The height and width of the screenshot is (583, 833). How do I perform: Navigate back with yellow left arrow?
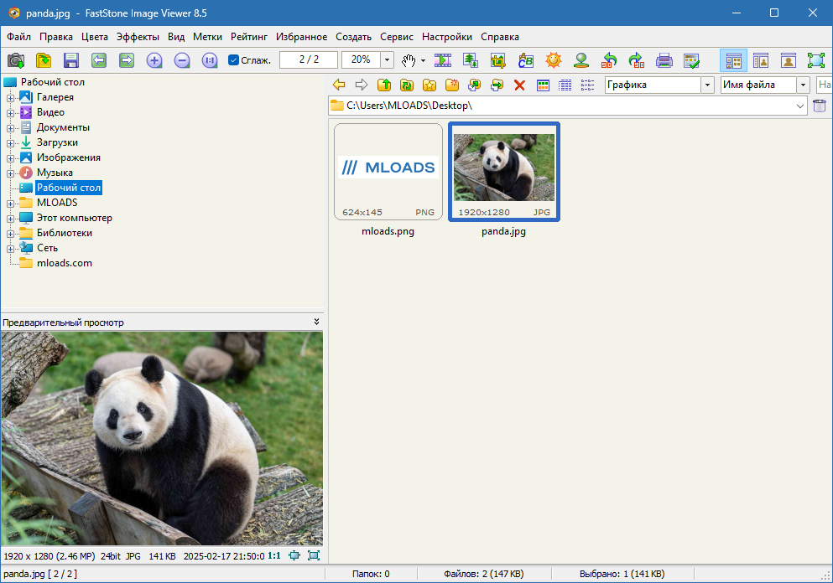(x=339, y=85)
